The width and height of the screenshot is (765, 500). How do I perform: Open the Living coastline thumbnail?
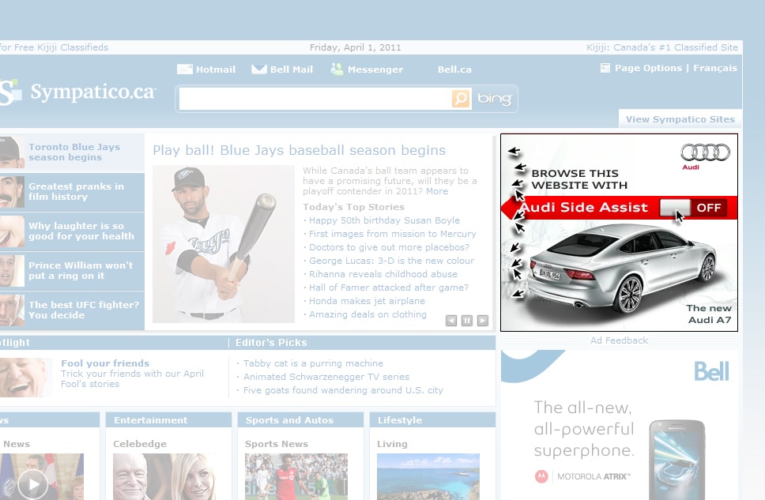[428, 476]
